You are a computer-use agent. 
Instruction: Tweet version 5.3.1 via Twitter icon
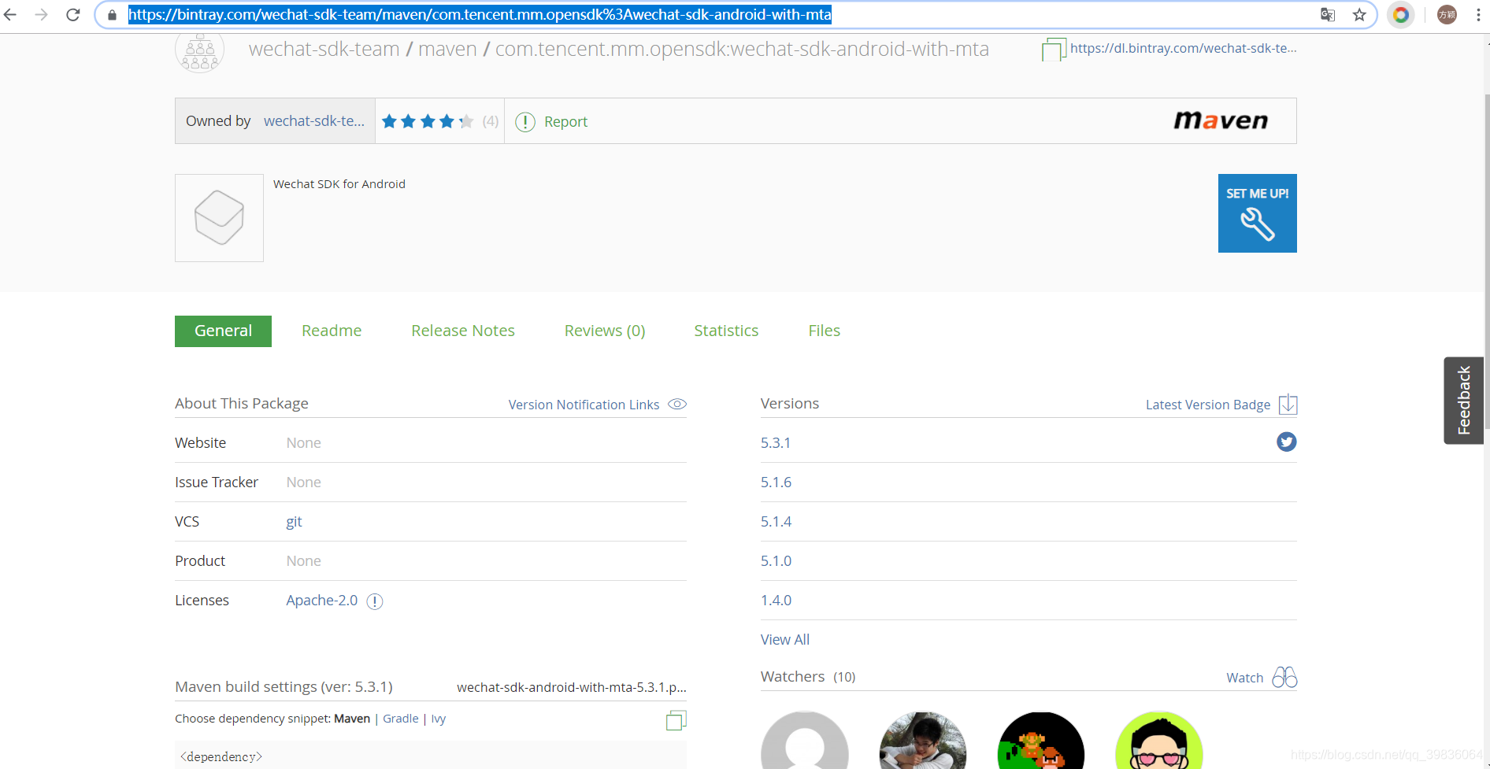point(1287,442)
